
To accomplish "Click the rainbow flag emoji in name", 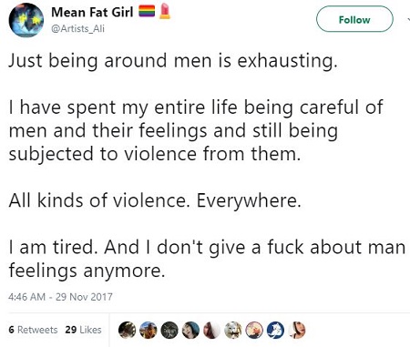I will click(147, 12).
